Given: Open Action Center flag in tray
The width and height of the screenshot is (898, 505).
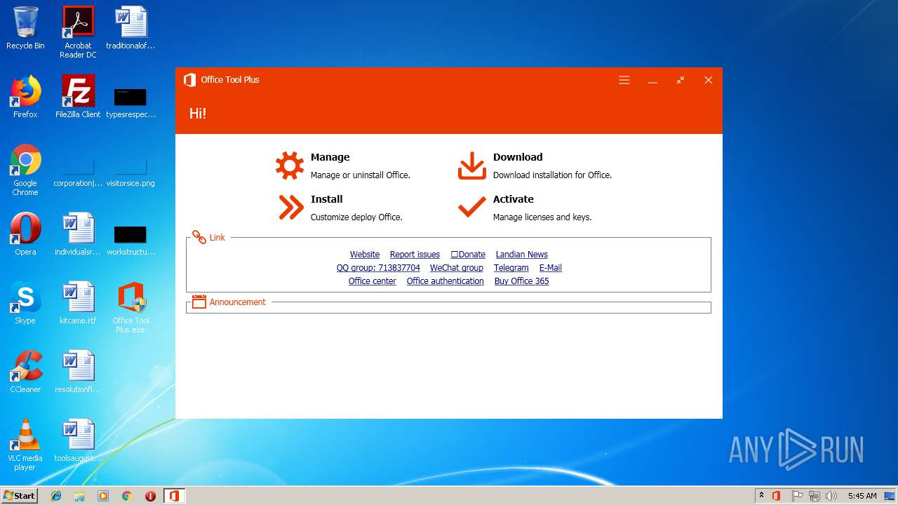Looking at the screenshot, I should [797, 496].
